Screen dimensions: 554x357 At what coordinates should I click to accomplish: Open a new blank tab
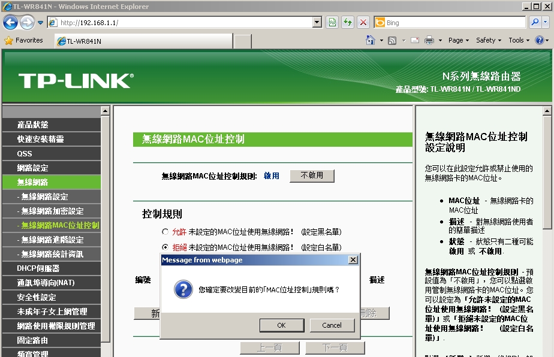pyautogui.click(x=243, y=41)
